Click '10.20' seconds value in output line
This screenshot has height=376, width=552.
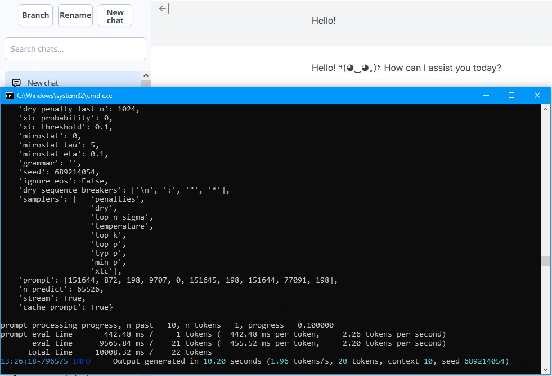[x=214, y=361]
